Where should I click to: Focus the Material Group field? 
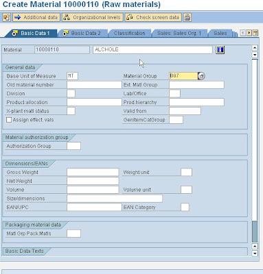pos(183,76)
